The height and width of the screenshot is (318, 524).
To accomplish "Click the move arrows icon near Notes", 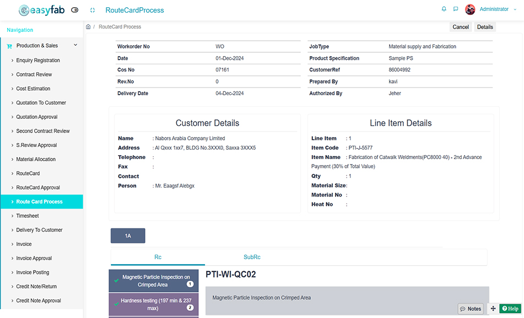I will coord(493,309).
